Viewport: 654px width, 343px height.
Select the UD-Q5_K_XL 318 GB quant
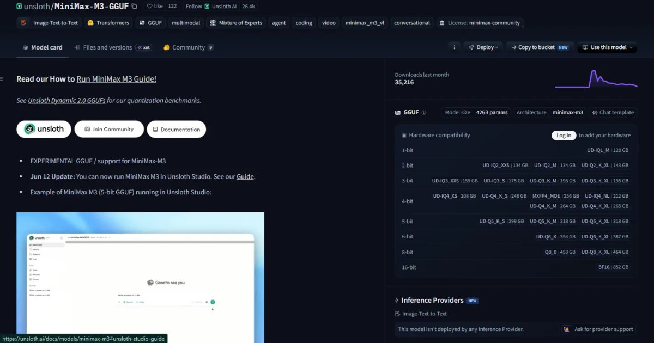click(x=604, y=221)
